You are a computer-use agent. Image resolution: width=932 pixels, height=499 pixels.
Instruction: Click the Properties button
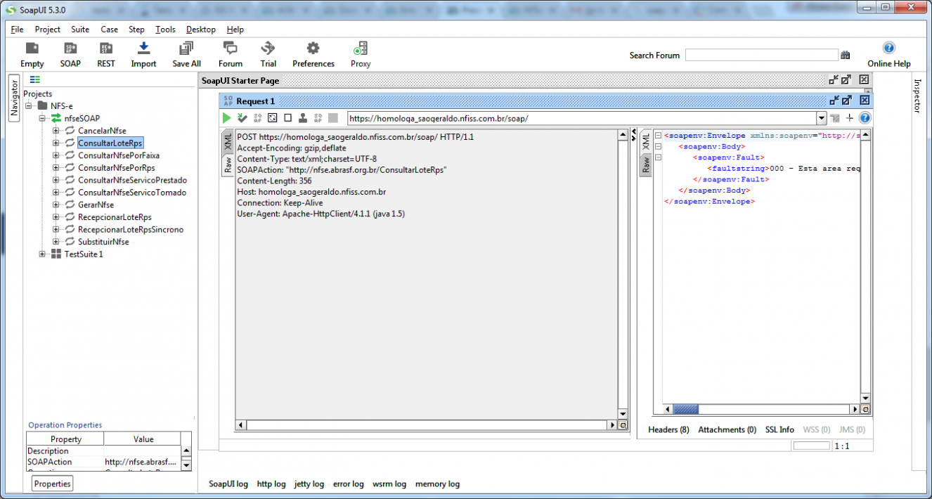53,484
